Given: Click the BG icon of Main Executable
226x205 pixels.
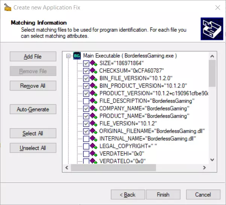Looking at the screenshot, I should [x=77, y=56].
